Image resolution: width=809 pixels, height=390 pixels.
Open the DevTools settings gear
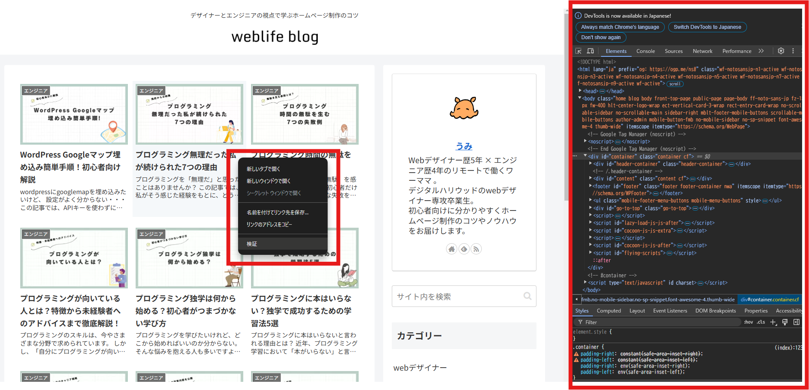click(x=781, y=51)
